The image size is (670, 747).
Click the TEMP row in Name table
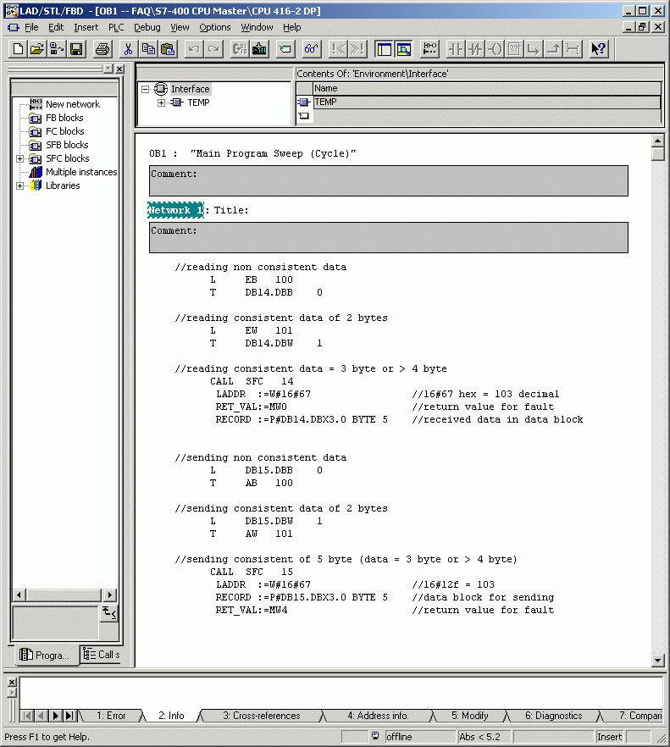click(486, 102)
